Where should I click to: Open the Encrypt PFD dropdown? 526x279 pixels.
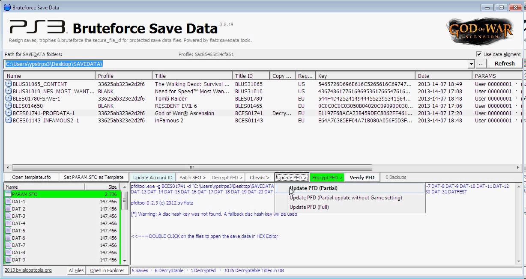click(327, 178)
